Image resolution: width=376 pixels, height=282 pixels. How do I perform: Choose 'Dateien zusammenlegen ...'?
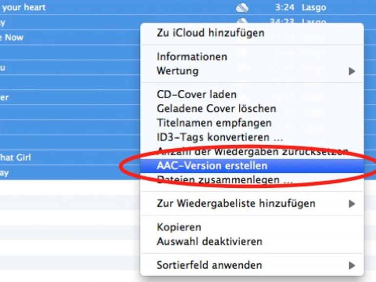252,180
